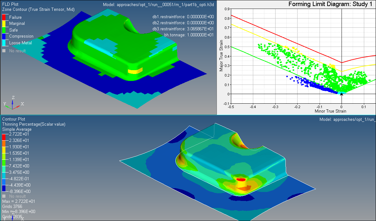Click 'Thinning Percentage(Scalar value)' label

coord(34,124)
